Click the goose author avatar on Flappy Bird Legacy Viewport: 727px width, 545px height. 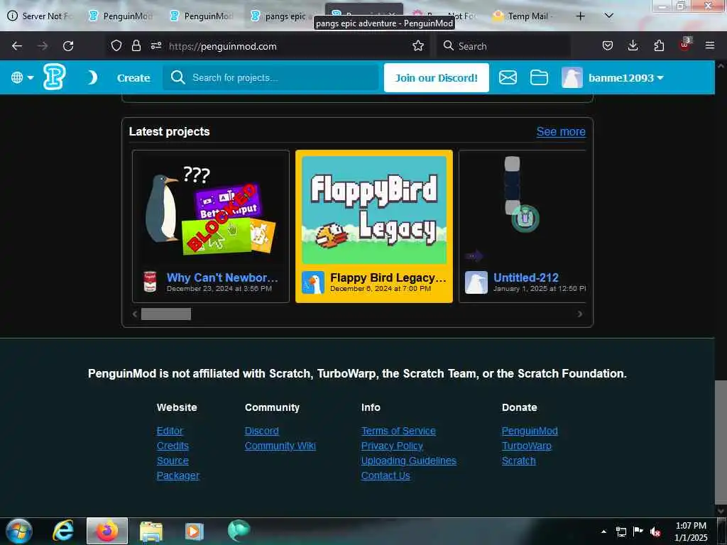point(313,282)
